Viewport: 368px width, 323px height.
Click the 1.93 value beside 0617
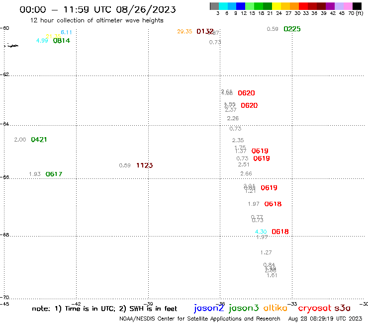click(x=35, y=174)
